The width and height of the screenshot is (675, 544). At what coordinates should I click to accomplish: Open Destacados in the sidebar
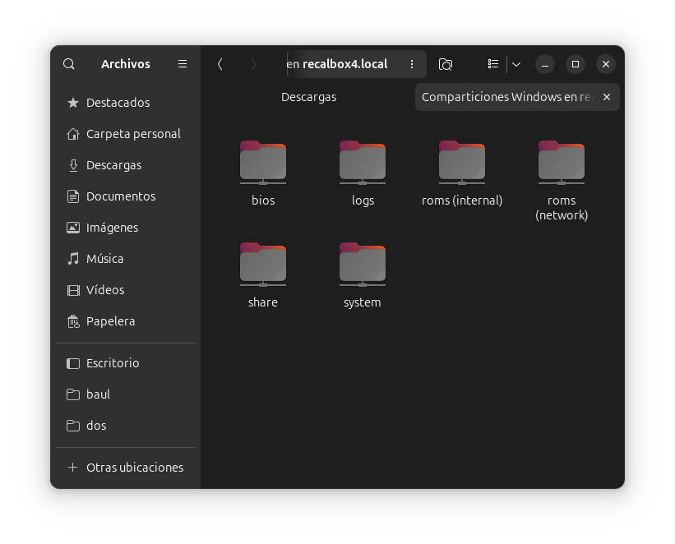point(126,103)
